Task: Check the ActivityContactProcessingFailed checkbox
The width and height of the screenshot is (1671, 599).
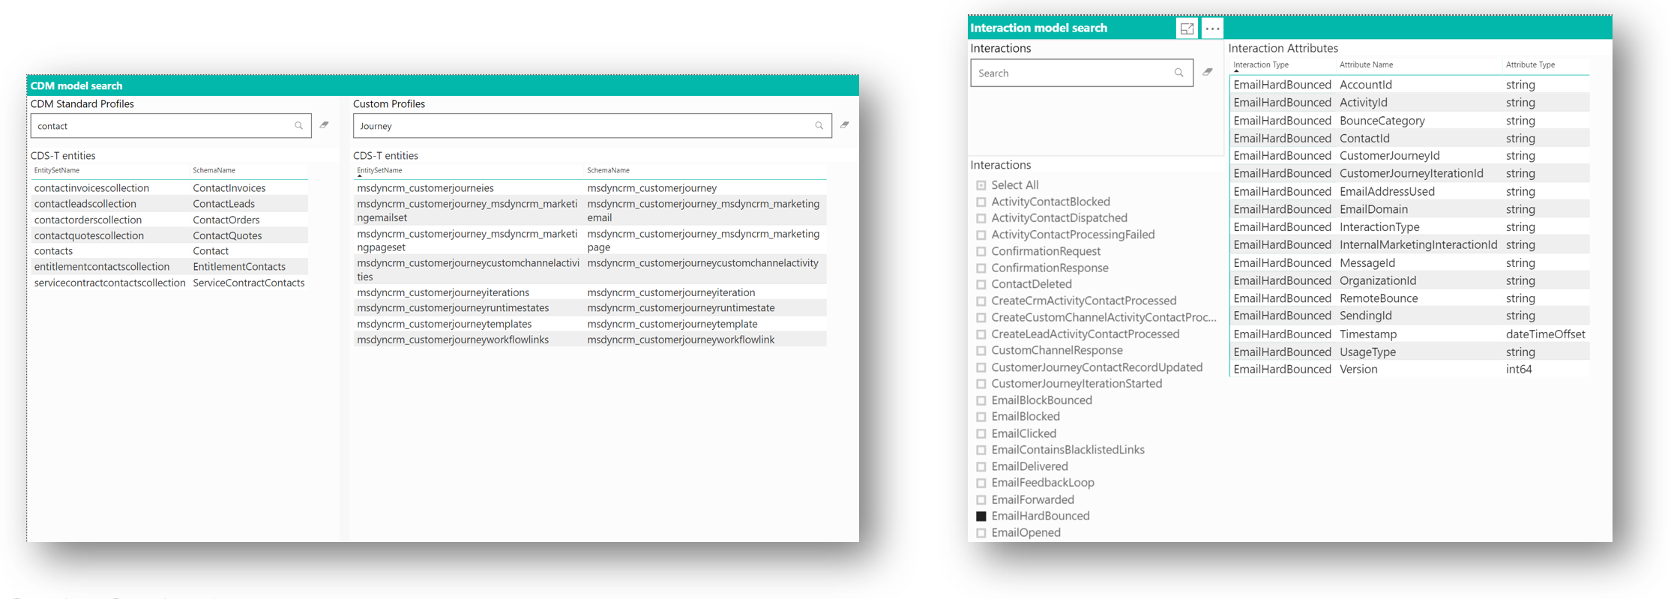Action: (981, 235)
